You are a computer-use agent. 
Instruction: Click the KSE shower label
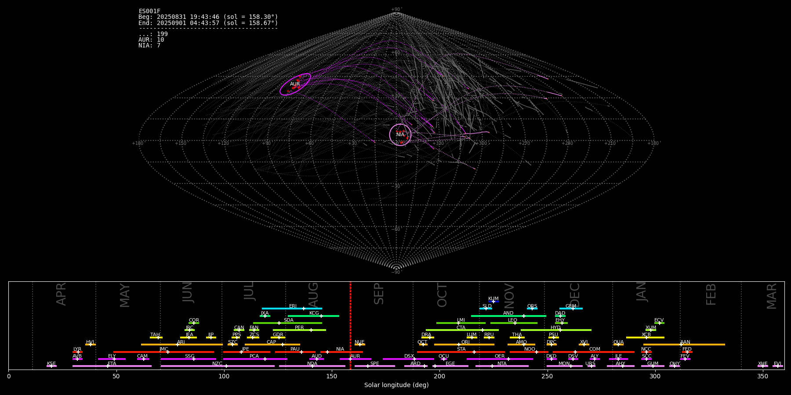[51, 364]
